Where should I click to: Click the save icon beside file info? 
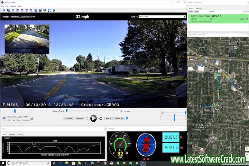(31, 118)
